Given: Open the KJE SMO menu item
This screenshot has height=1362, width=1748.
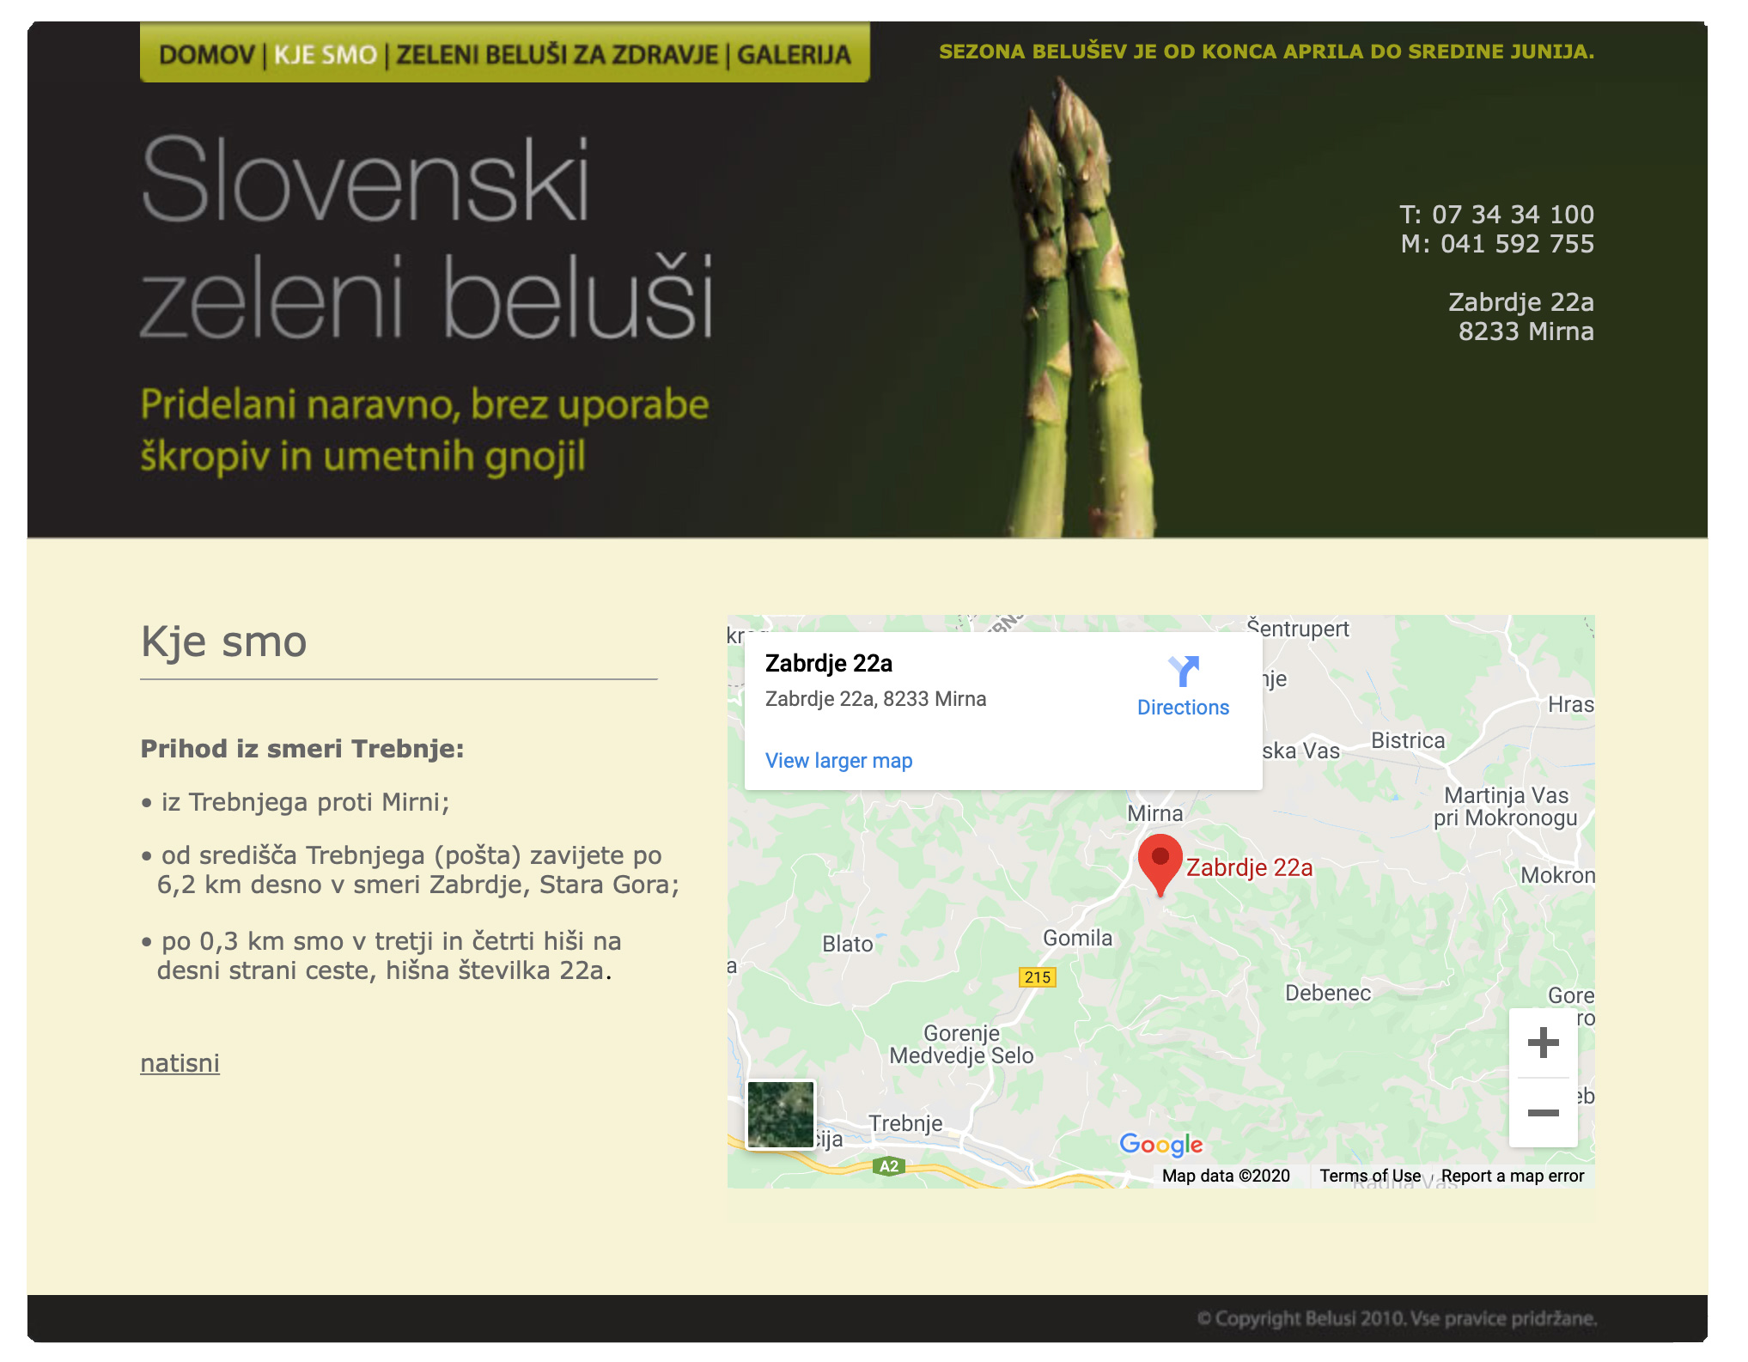Looking at the screenshot, I should click(x=326, y=55).
